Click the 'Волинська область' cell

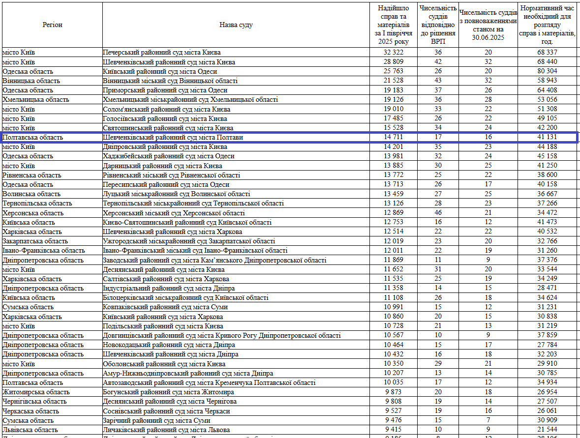52,194
